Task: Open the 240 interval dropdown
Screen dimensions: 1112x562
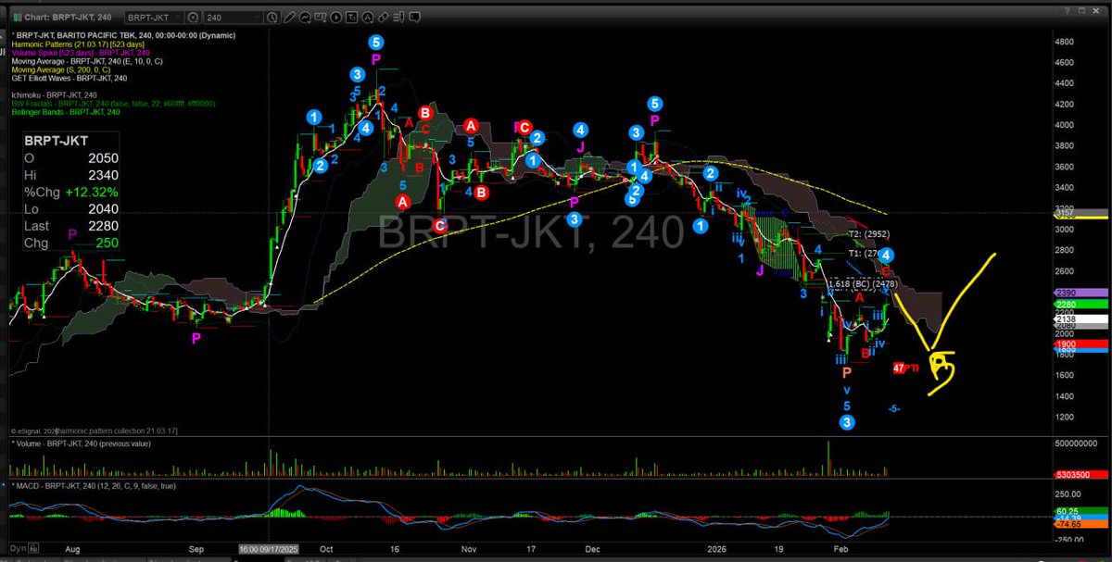Action: point(233,18)
